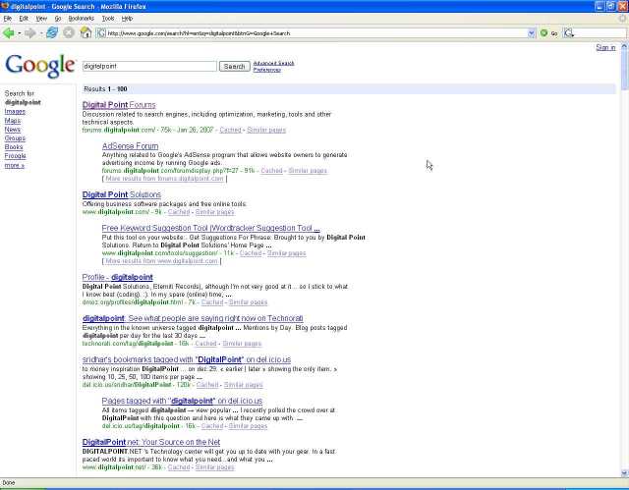
Task: Click the Google logo
Action: 40,66
